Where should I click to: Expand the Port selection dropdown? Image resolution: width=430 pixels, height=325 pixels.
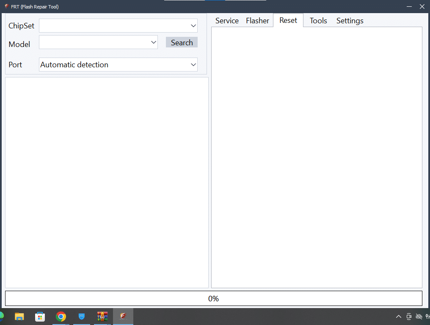click(x=193, y=65)
